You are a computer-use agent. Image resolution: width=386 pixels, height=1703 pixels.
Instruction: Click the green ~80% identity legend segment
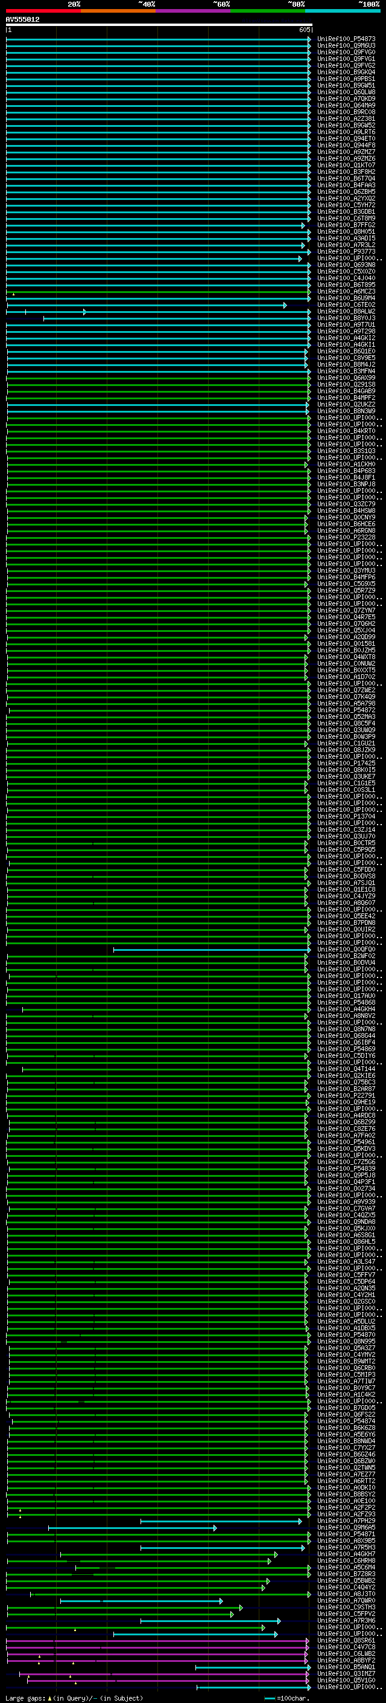tap(268, 11)
